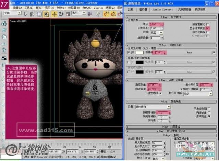Switch to the 公用 tab
Screen dimensions: 219x161
tap(130, 9)
